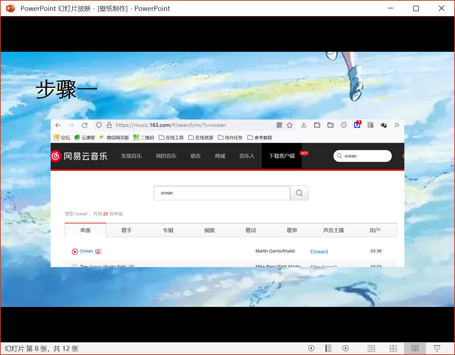
Task: Click the result count text 找到 20 首单曲
Action: coord(108,214)
